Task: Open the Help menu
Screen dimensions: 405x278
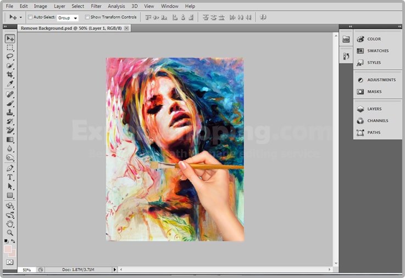Action: [190, 6]
